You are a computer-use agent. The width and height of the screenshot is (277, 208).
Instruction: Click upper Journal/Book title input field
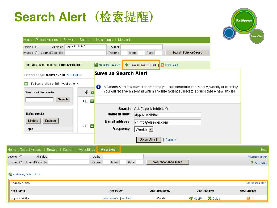(x=85, y=53)
